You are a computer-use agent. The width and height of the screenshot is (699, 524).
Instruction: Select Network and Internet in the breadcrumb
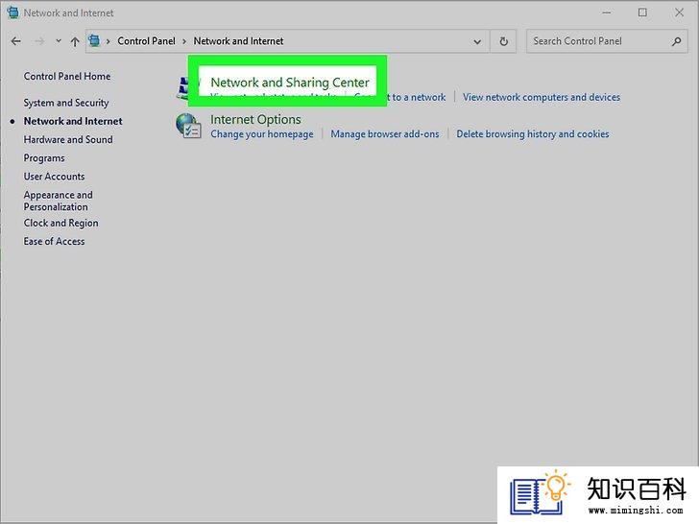tap(238, 41)
